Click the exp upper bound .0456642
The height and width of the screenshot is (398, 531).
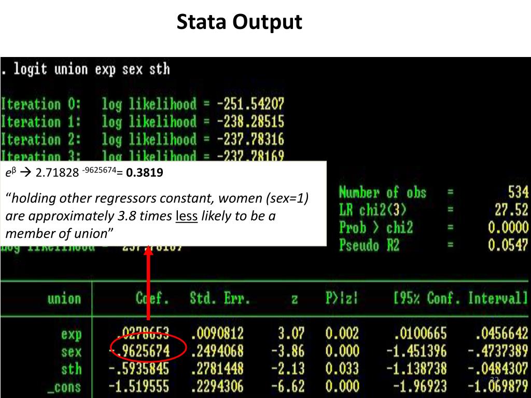coord(502,334)
